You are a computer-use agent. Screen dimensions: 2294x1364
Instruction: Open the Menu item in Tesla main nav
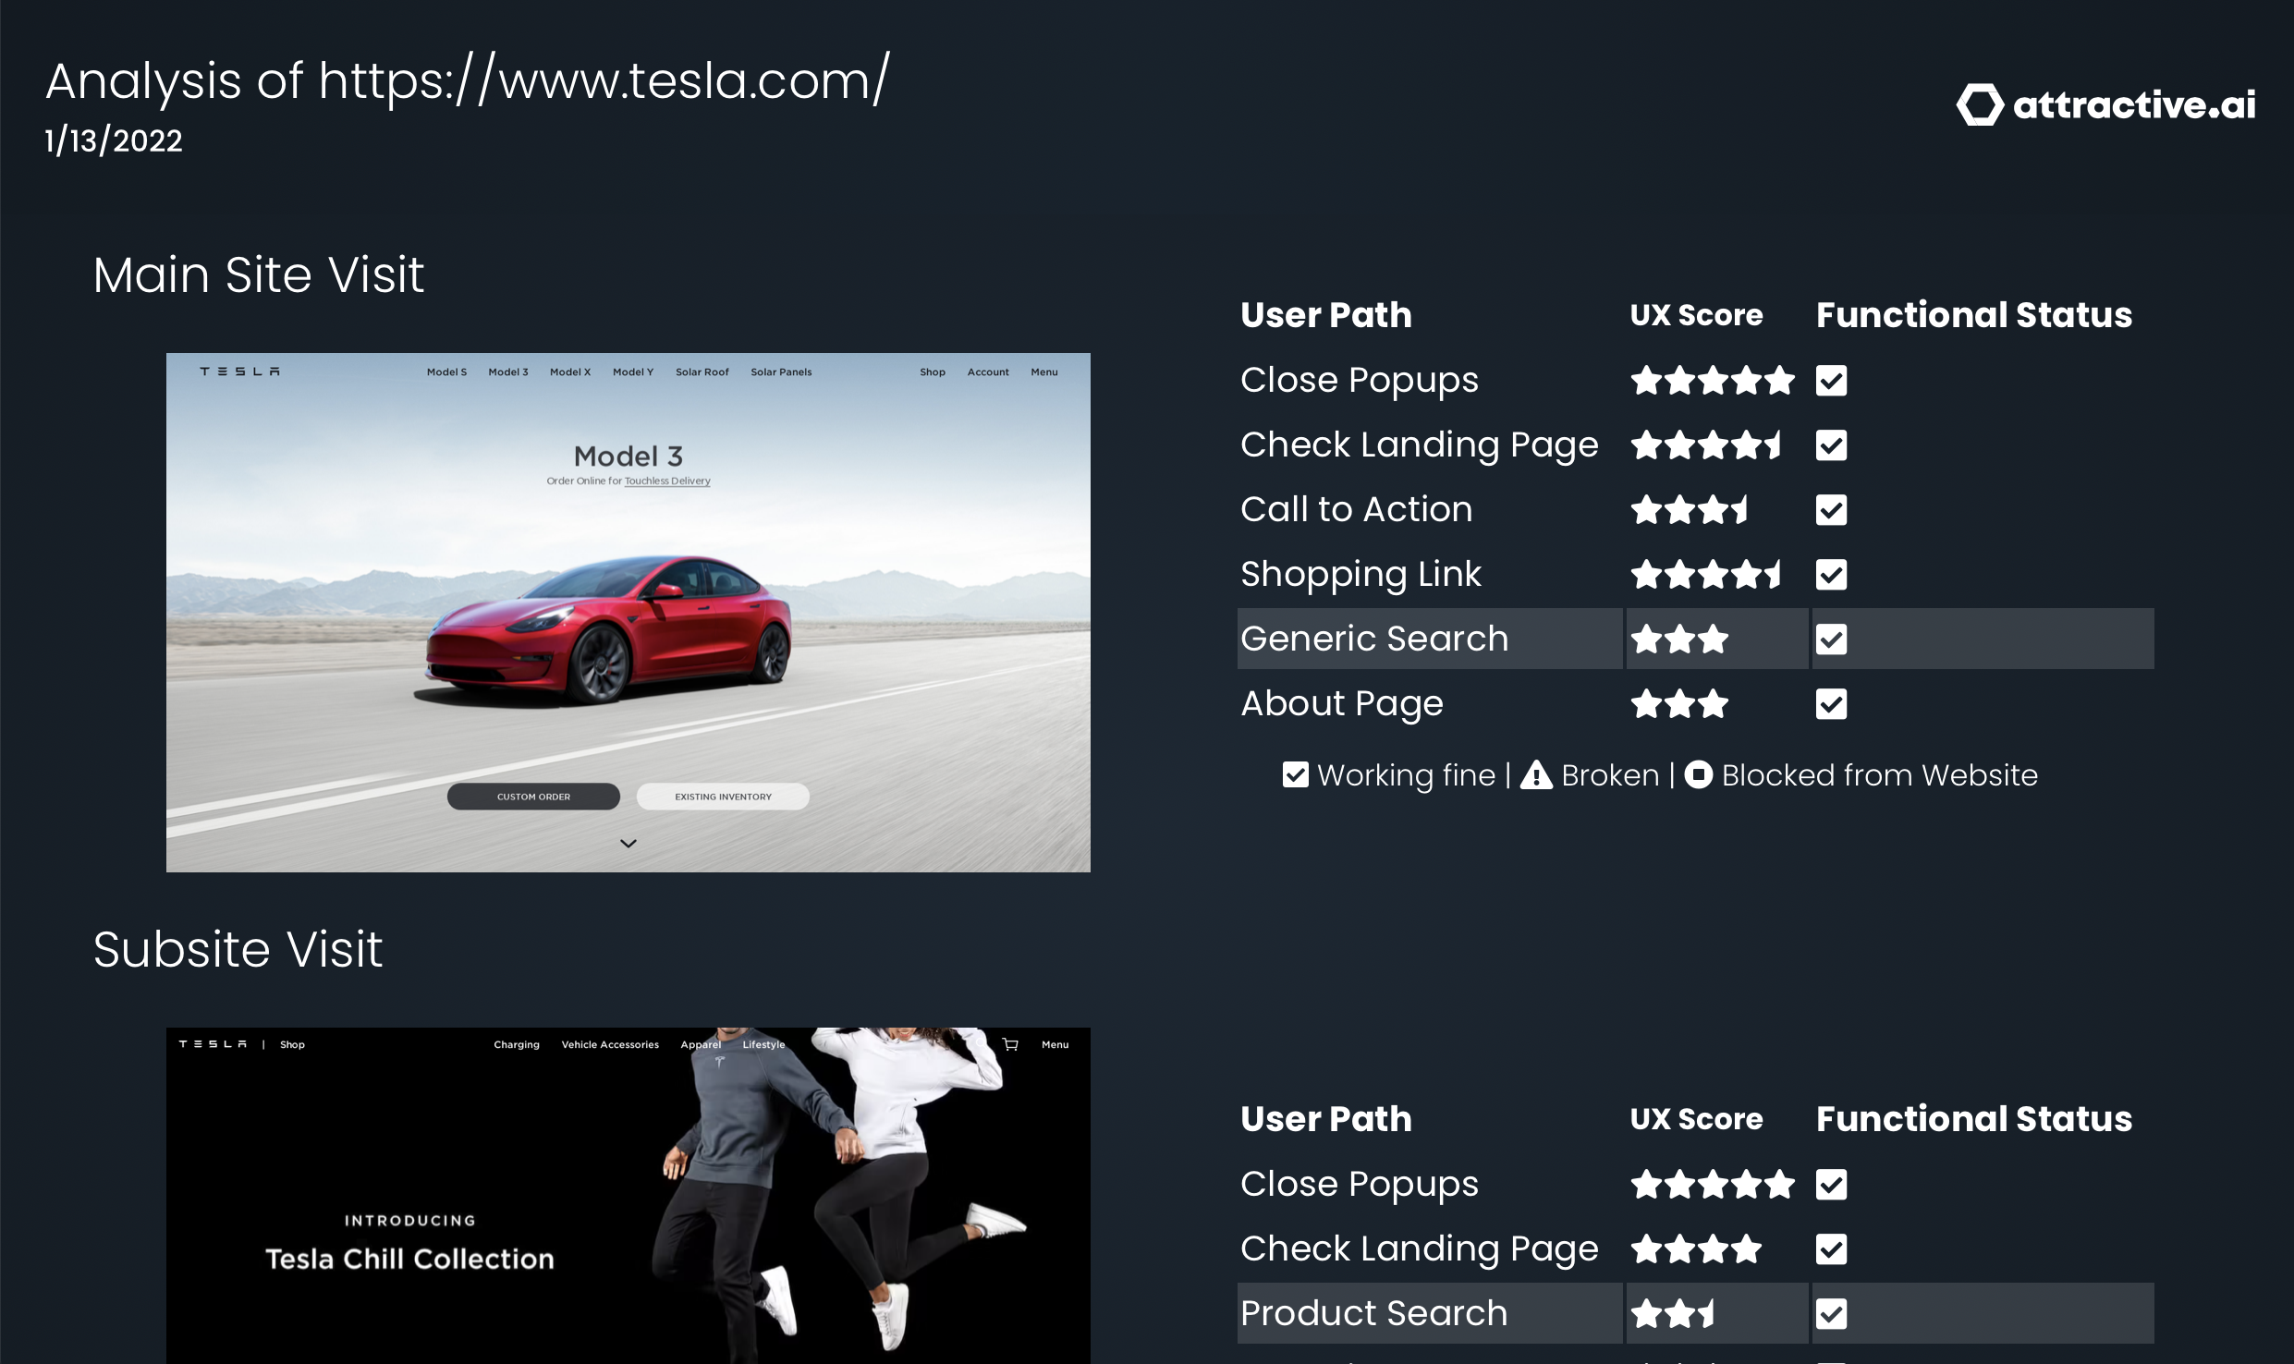1044,372
